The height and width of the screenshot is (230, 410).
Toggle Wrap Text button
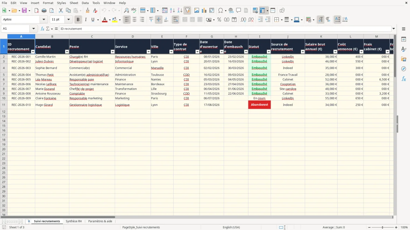[175, 20]
